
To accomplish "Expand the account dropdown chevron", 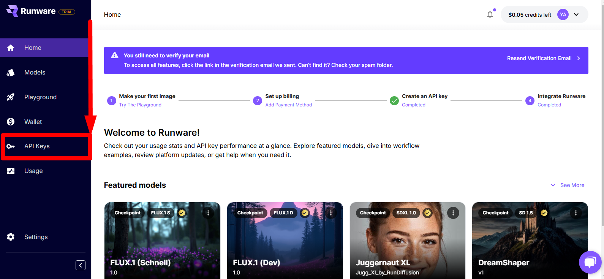I will click(576, 14).
